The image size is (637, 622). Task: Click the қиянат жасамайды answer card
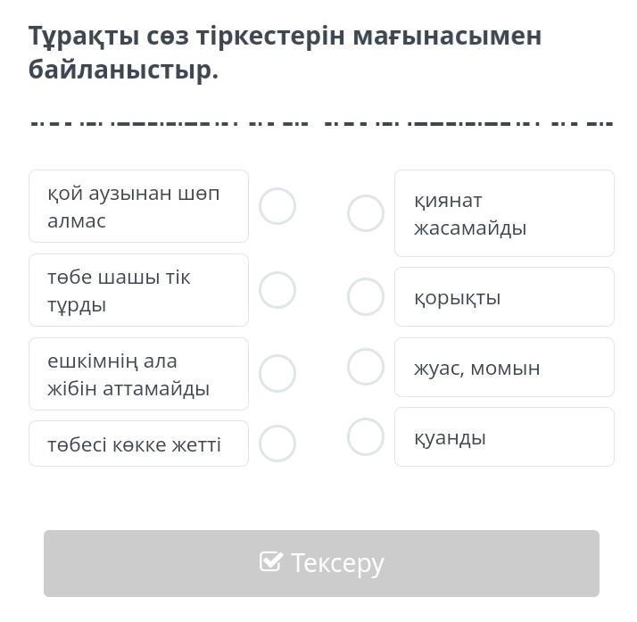[504, 213]
